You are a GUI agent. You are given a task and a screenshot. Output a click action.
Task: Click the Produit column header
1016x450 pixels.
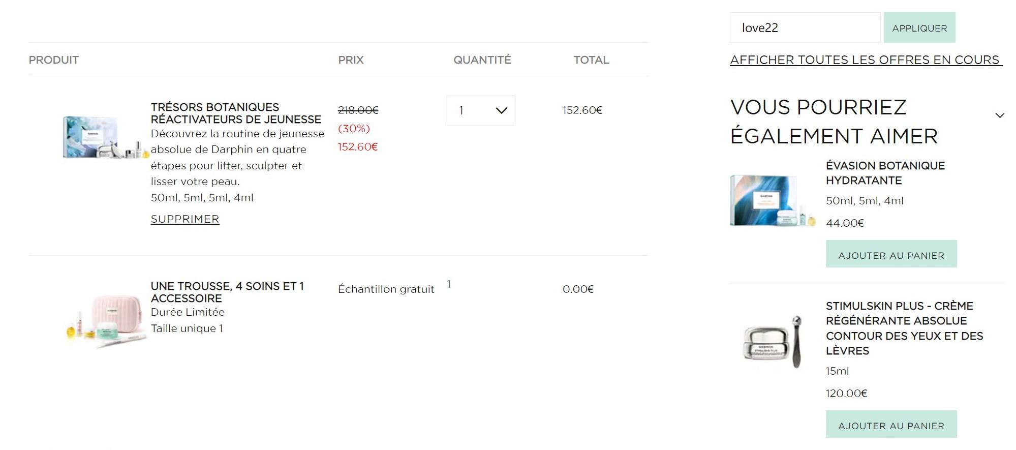click(54, 60)
